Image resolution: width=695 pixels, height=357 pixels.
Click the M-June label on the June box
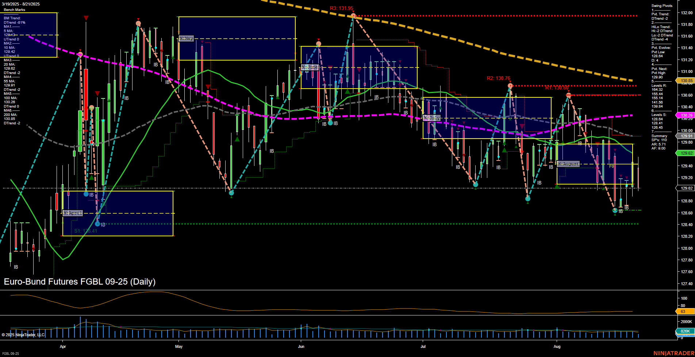coord(311,67)
